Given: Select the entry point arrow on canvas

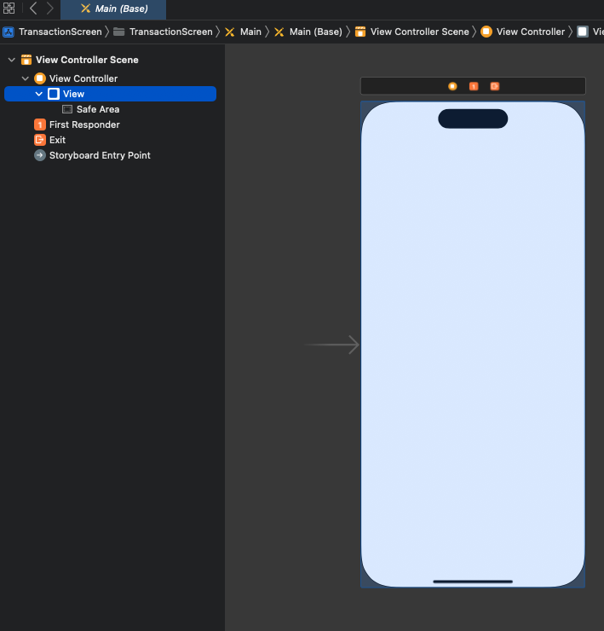Looking at the screenshot, I should click(331, 344).
